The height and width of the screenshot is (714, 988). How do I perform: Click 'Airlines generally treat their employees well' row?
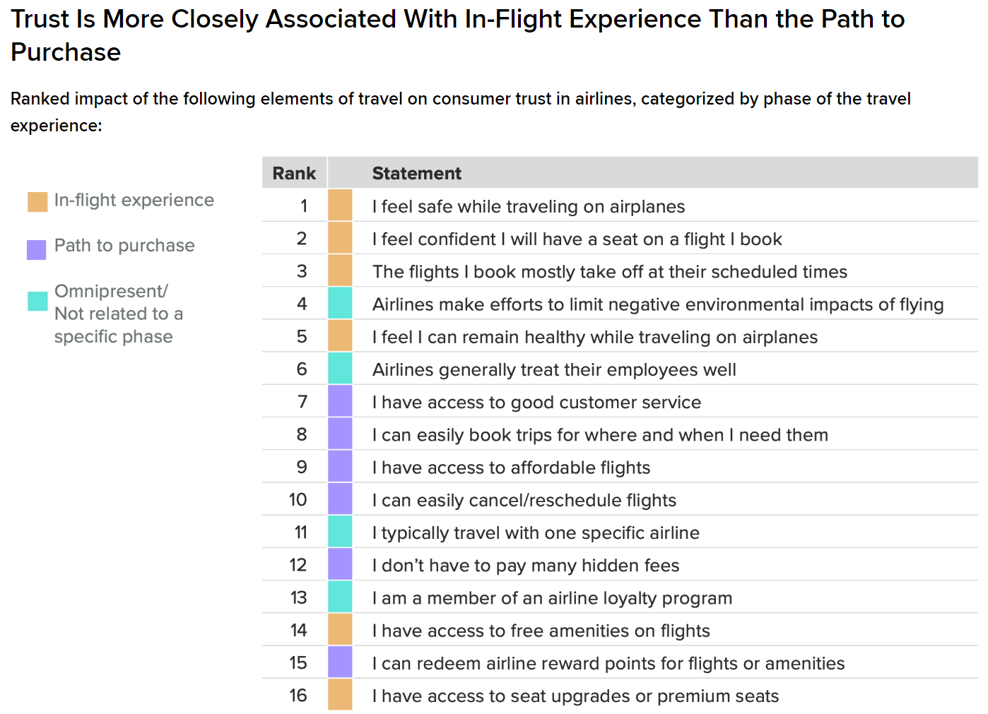point(553,370)
